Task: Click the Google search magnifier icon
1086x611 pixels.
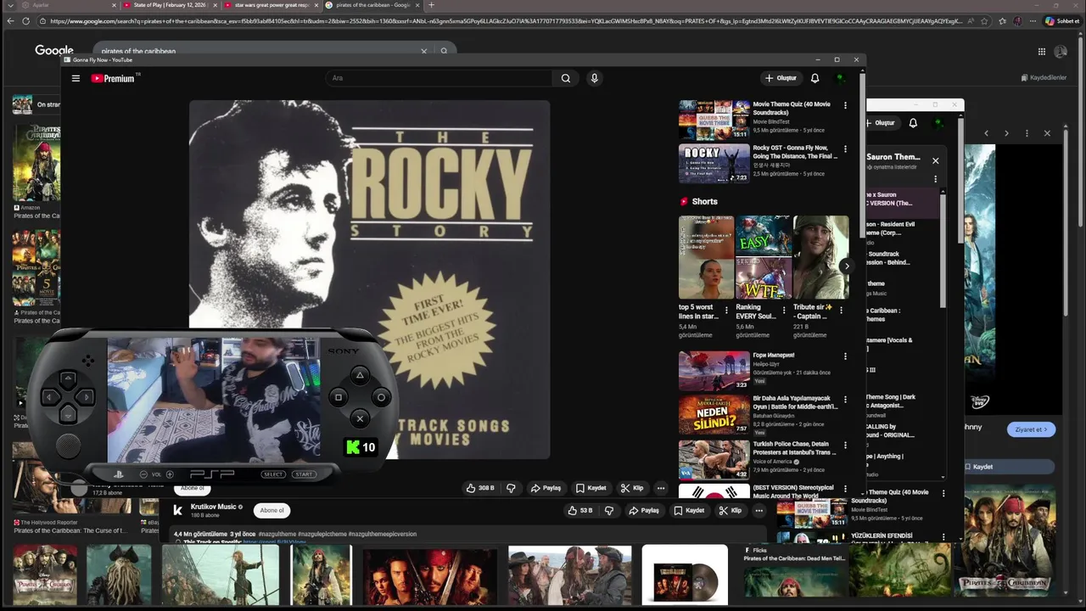Action: click(444, 51)
